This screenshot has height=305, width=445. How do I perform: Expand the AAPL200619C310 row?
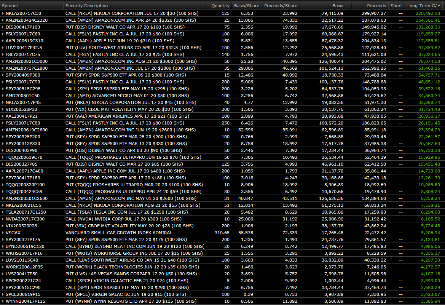pos(3,41)
